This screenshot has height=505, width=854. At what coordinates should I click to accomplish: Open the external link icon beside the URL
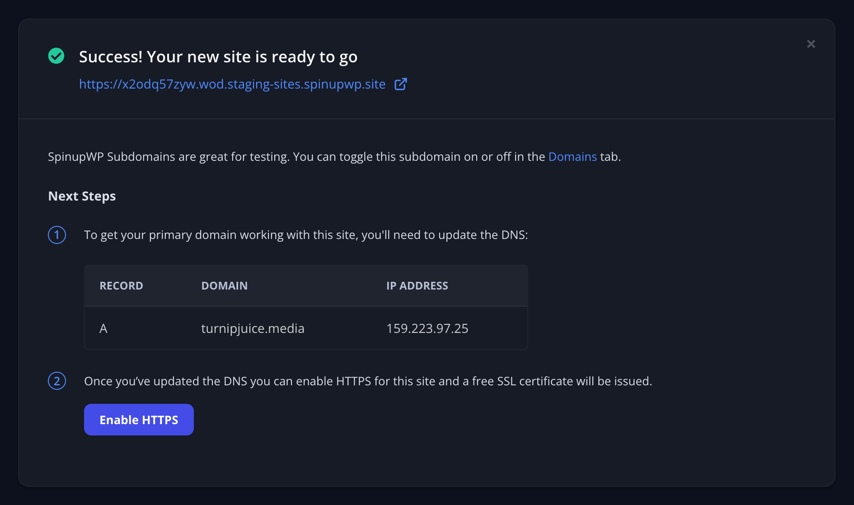point(400,84)
